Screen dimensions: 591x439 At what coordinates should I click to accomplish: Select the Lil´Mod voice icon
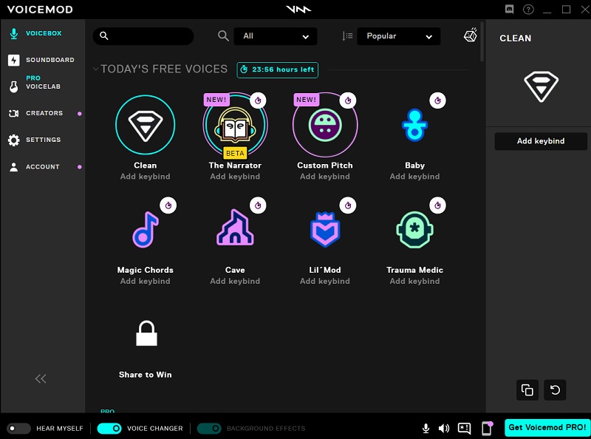pos(325,229)
